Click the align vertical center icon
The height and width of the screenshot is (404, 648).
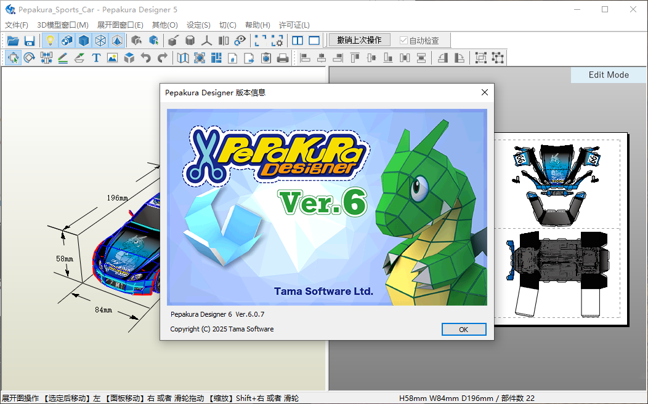coord(371,58)
